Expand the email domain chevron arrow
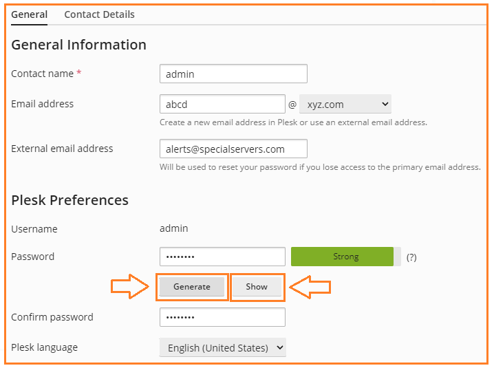This screenshot has width=494, height=368. (x=385, y=104)
